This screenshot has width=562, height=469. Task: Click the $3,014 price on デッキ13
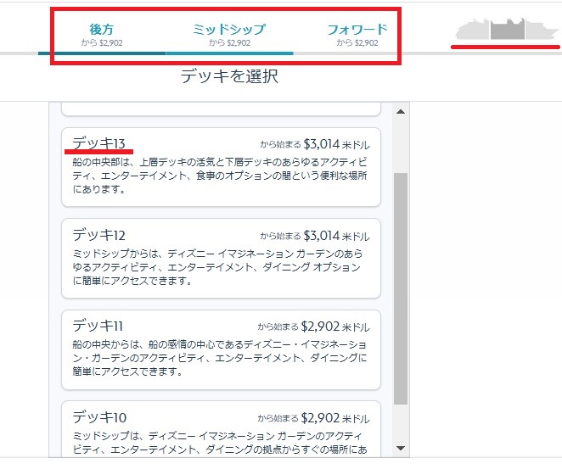coord(321,144)
